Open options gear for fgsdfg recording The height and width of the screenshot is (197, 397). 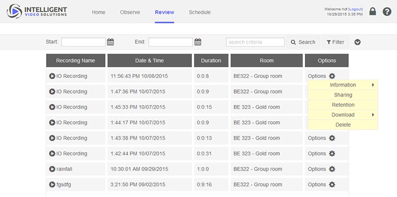click(332, 185)
